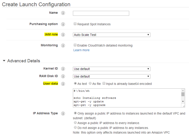
Task: Click the Name text input field
Action: pyautogui.click(x=101, y=13)
